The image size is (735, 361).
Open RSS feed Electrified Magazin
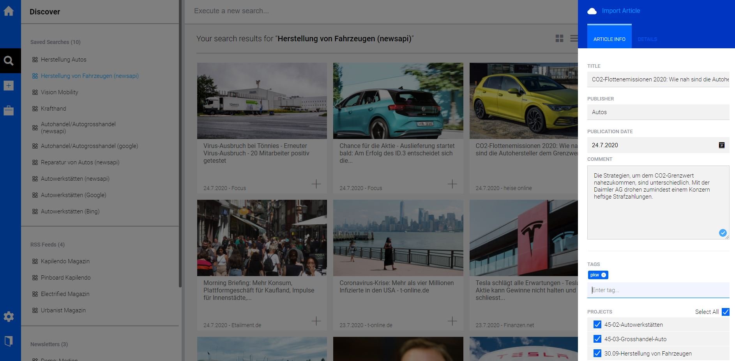pos(65,294)
